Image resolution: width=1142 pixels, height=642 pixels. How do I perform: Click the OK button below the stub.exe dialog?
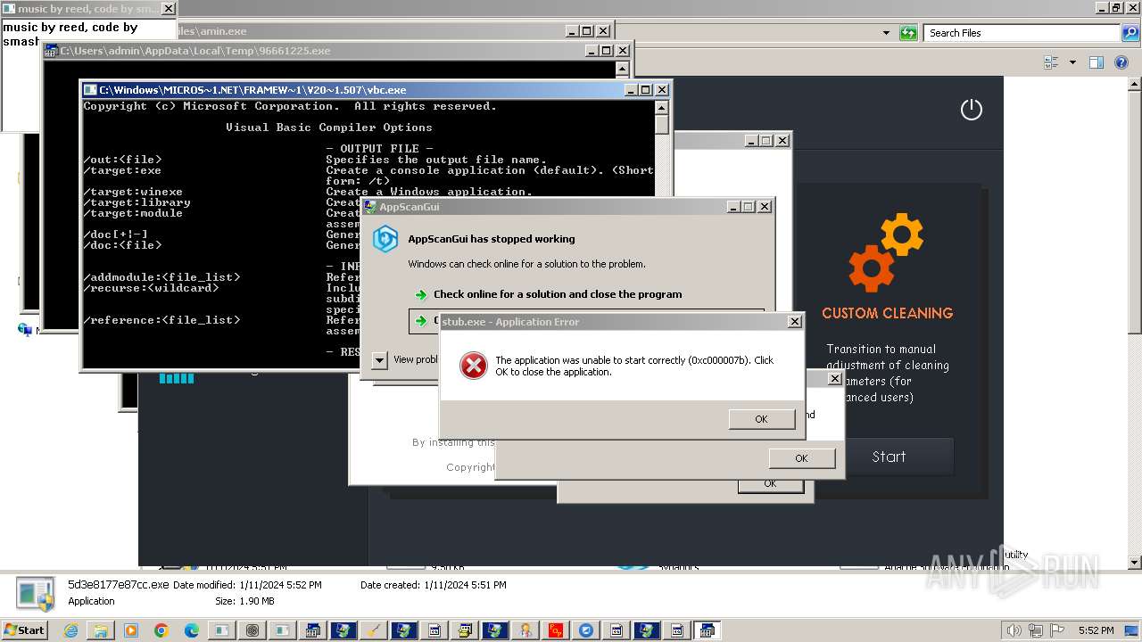pos(801,457)
